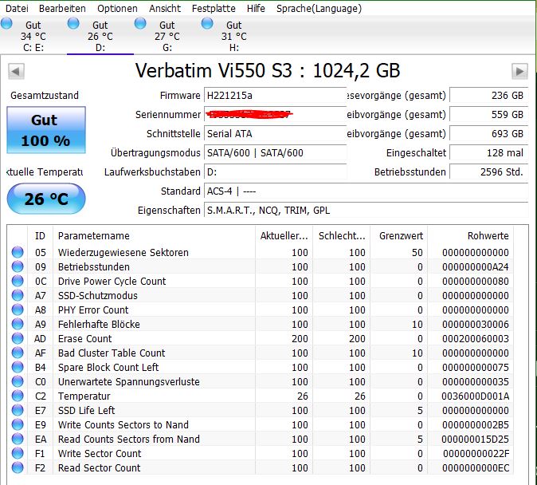Select the Wiederzugewiesene Sektoren parameter name
The image size is (537, 485).
[x=123, y=252]
